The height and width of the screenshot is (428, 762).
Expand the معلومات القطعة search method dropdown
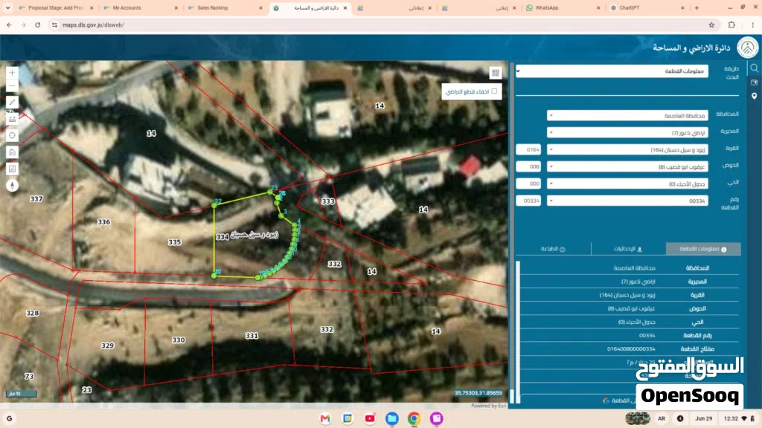point(612,71)
